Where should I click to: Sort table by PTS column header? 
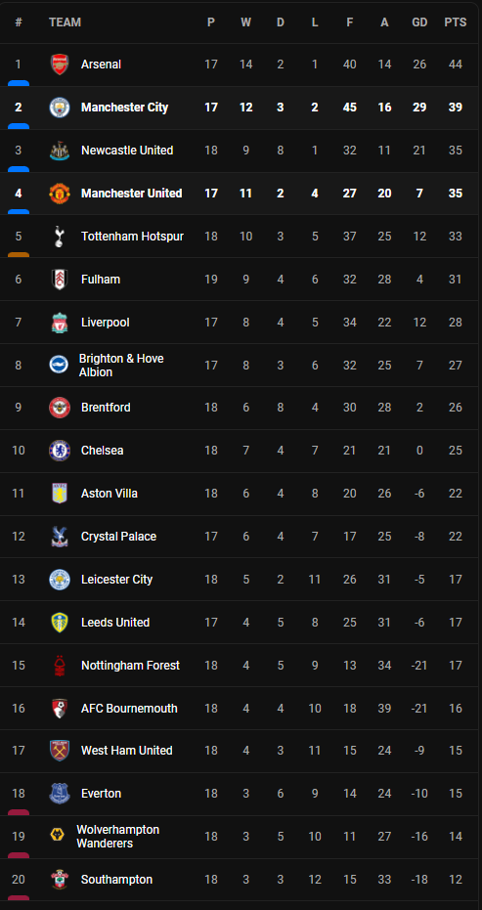point(456,22)
